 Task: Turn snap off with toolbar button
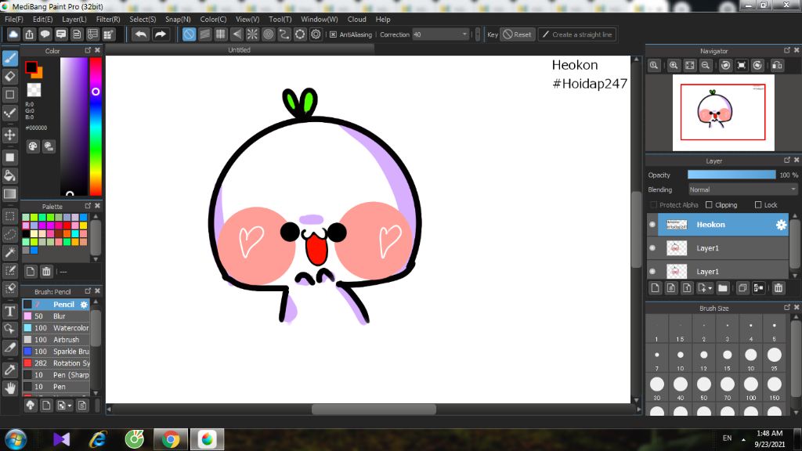point(190,34)
